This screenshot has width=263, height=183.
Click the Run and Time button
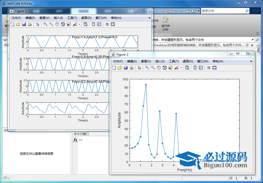[166, 23]
